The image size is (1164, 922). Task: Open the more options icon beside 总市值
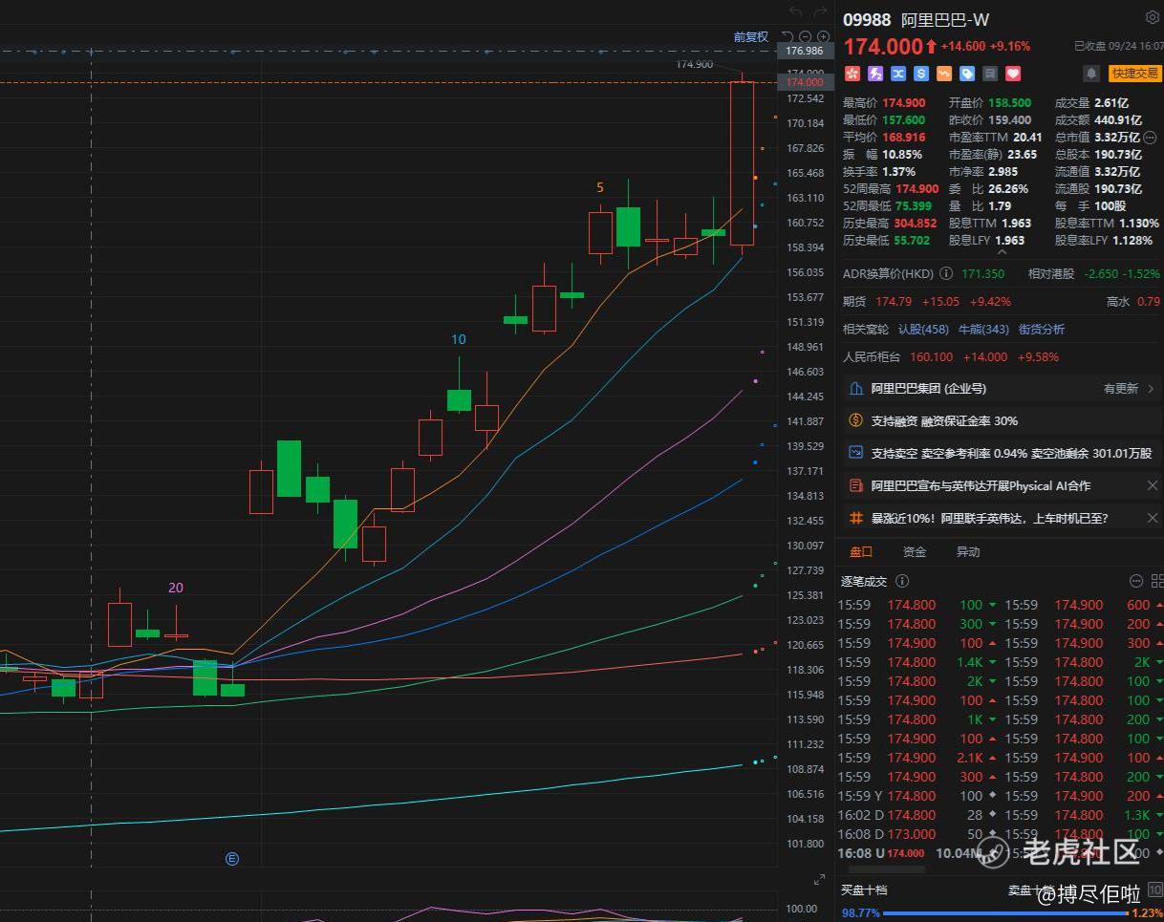click(1150, 138)
